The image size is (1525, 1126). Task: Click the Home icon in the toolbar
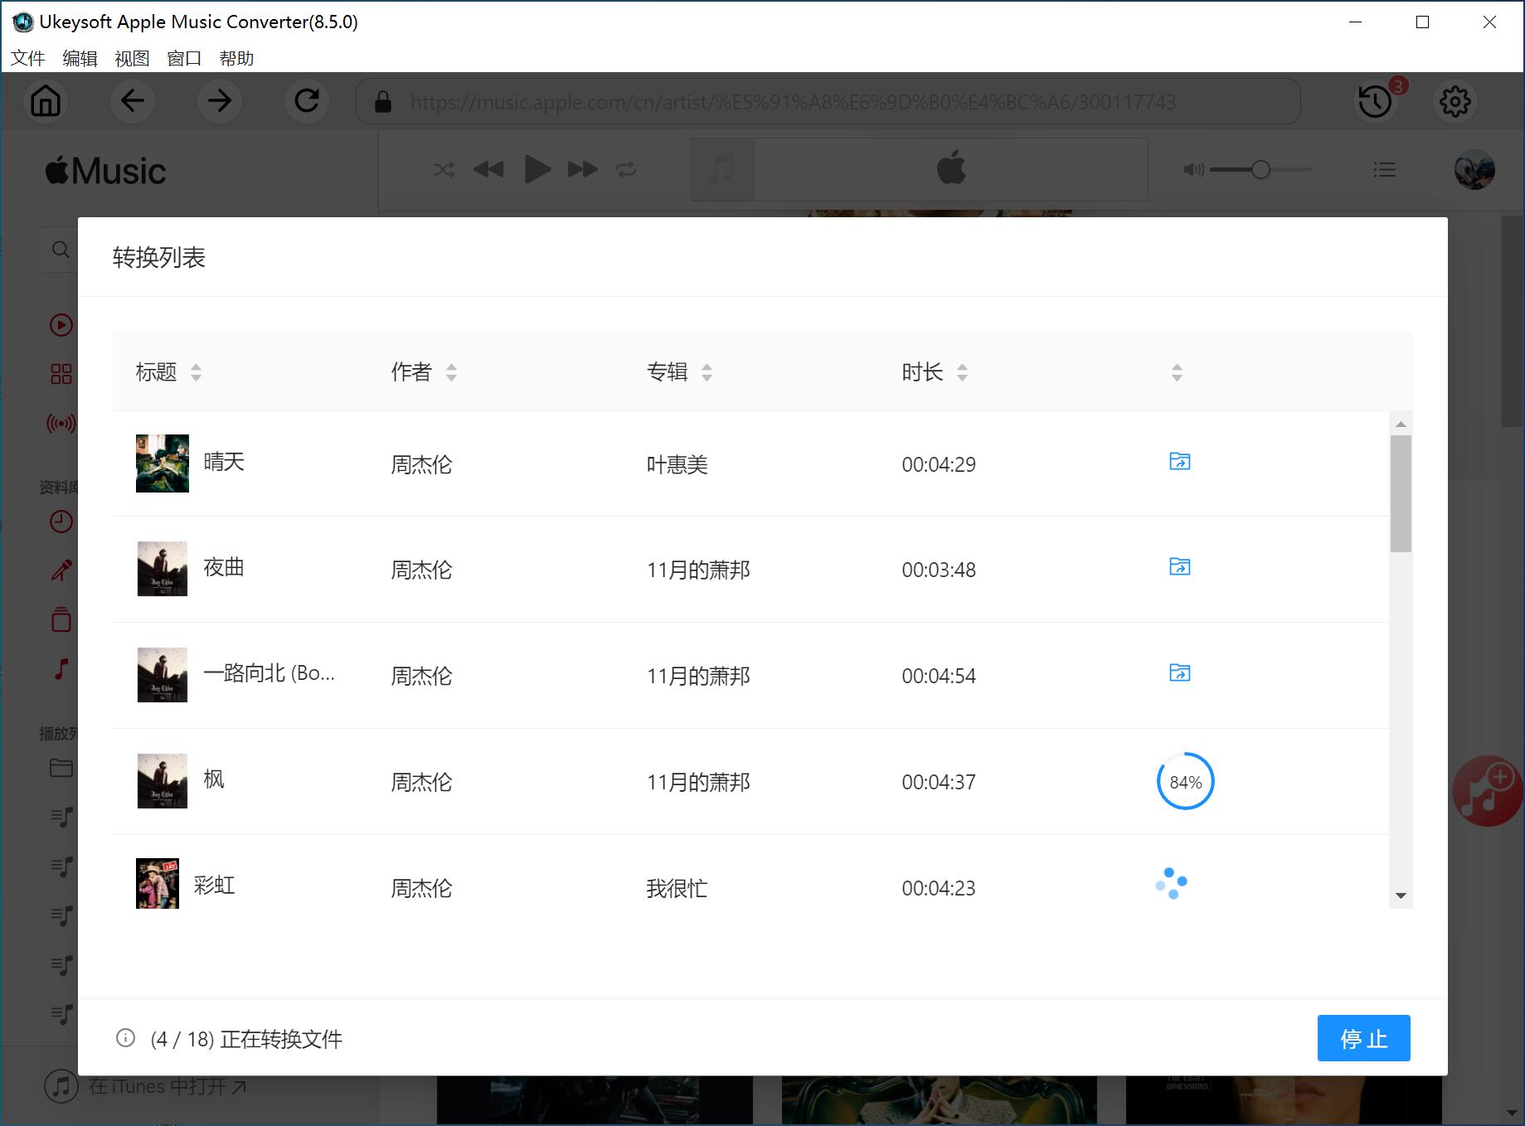(x=46, y=101)
